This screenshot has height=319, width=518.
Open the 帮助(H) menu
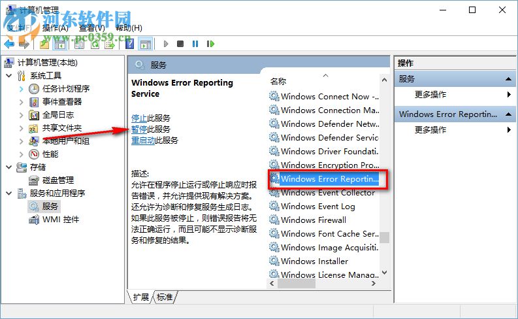(129, 28)
